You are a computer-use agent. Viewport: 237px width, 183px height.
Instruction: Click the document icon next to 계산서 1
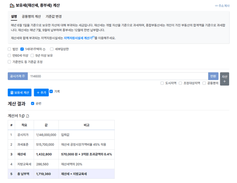tap(28, 116)
